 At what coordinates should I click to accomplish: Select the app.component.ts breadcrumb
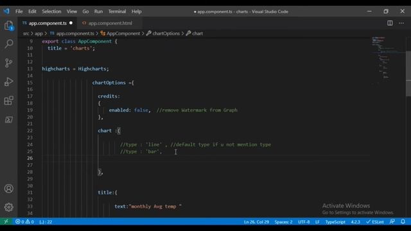pos(72,33)
